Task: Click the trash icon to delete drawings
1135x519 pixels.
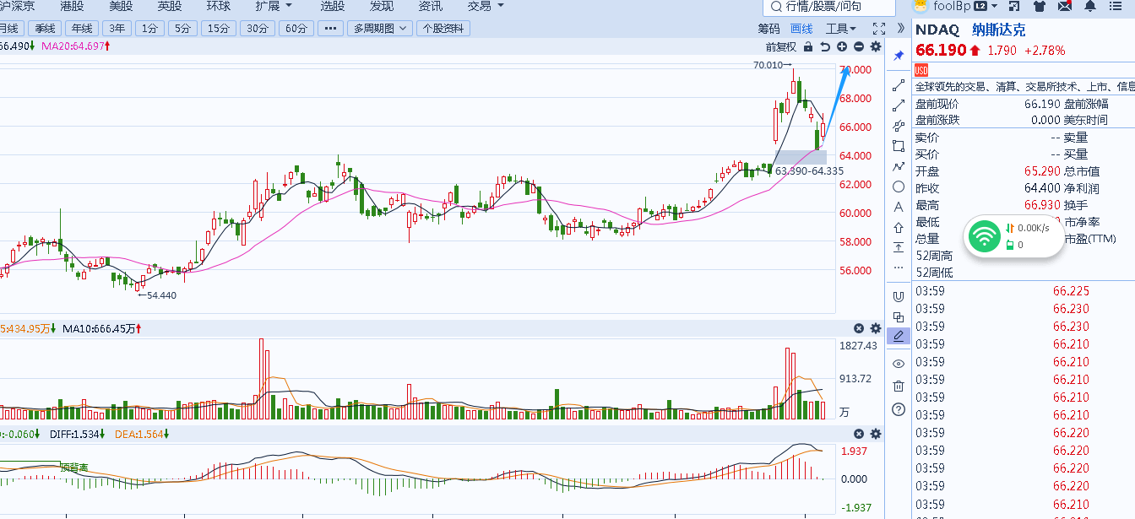Action: [899, 386]
